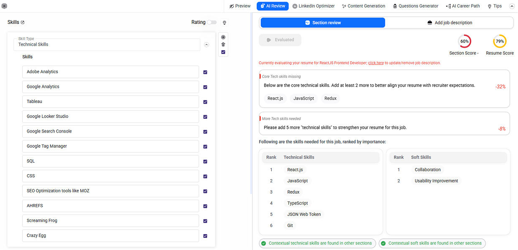
Task: Edit the Tableau skill field
Action: [x=110, y=102]
